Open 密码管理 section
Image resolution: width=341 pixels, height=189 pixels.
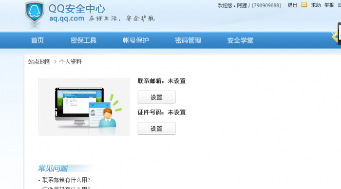[x=188, y=40]
